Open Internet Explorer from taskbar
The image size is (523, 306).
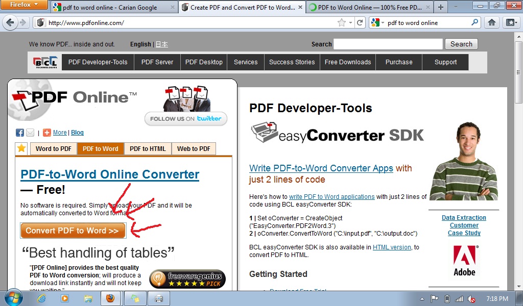coord(42,298)
